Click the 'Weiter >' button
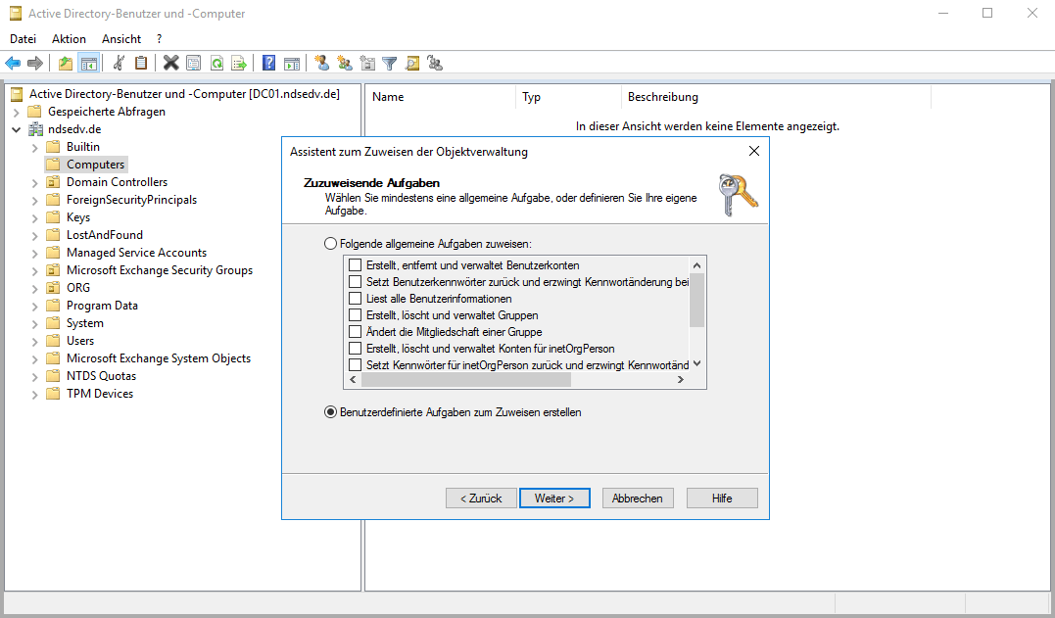 [x=554, y=498]
